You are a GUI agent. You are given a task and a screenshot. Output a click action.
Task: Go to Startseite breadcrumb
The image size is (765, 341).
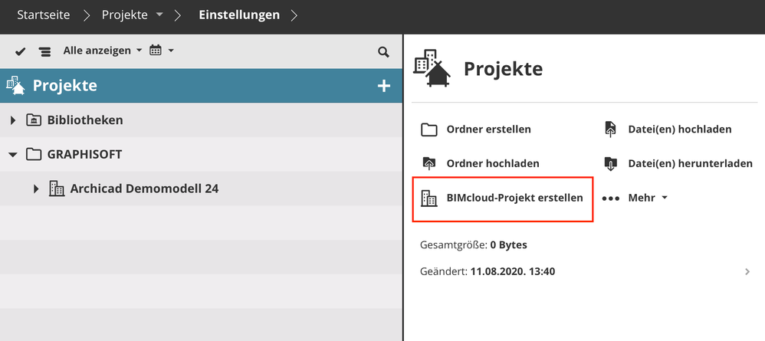tap(44, 15)
